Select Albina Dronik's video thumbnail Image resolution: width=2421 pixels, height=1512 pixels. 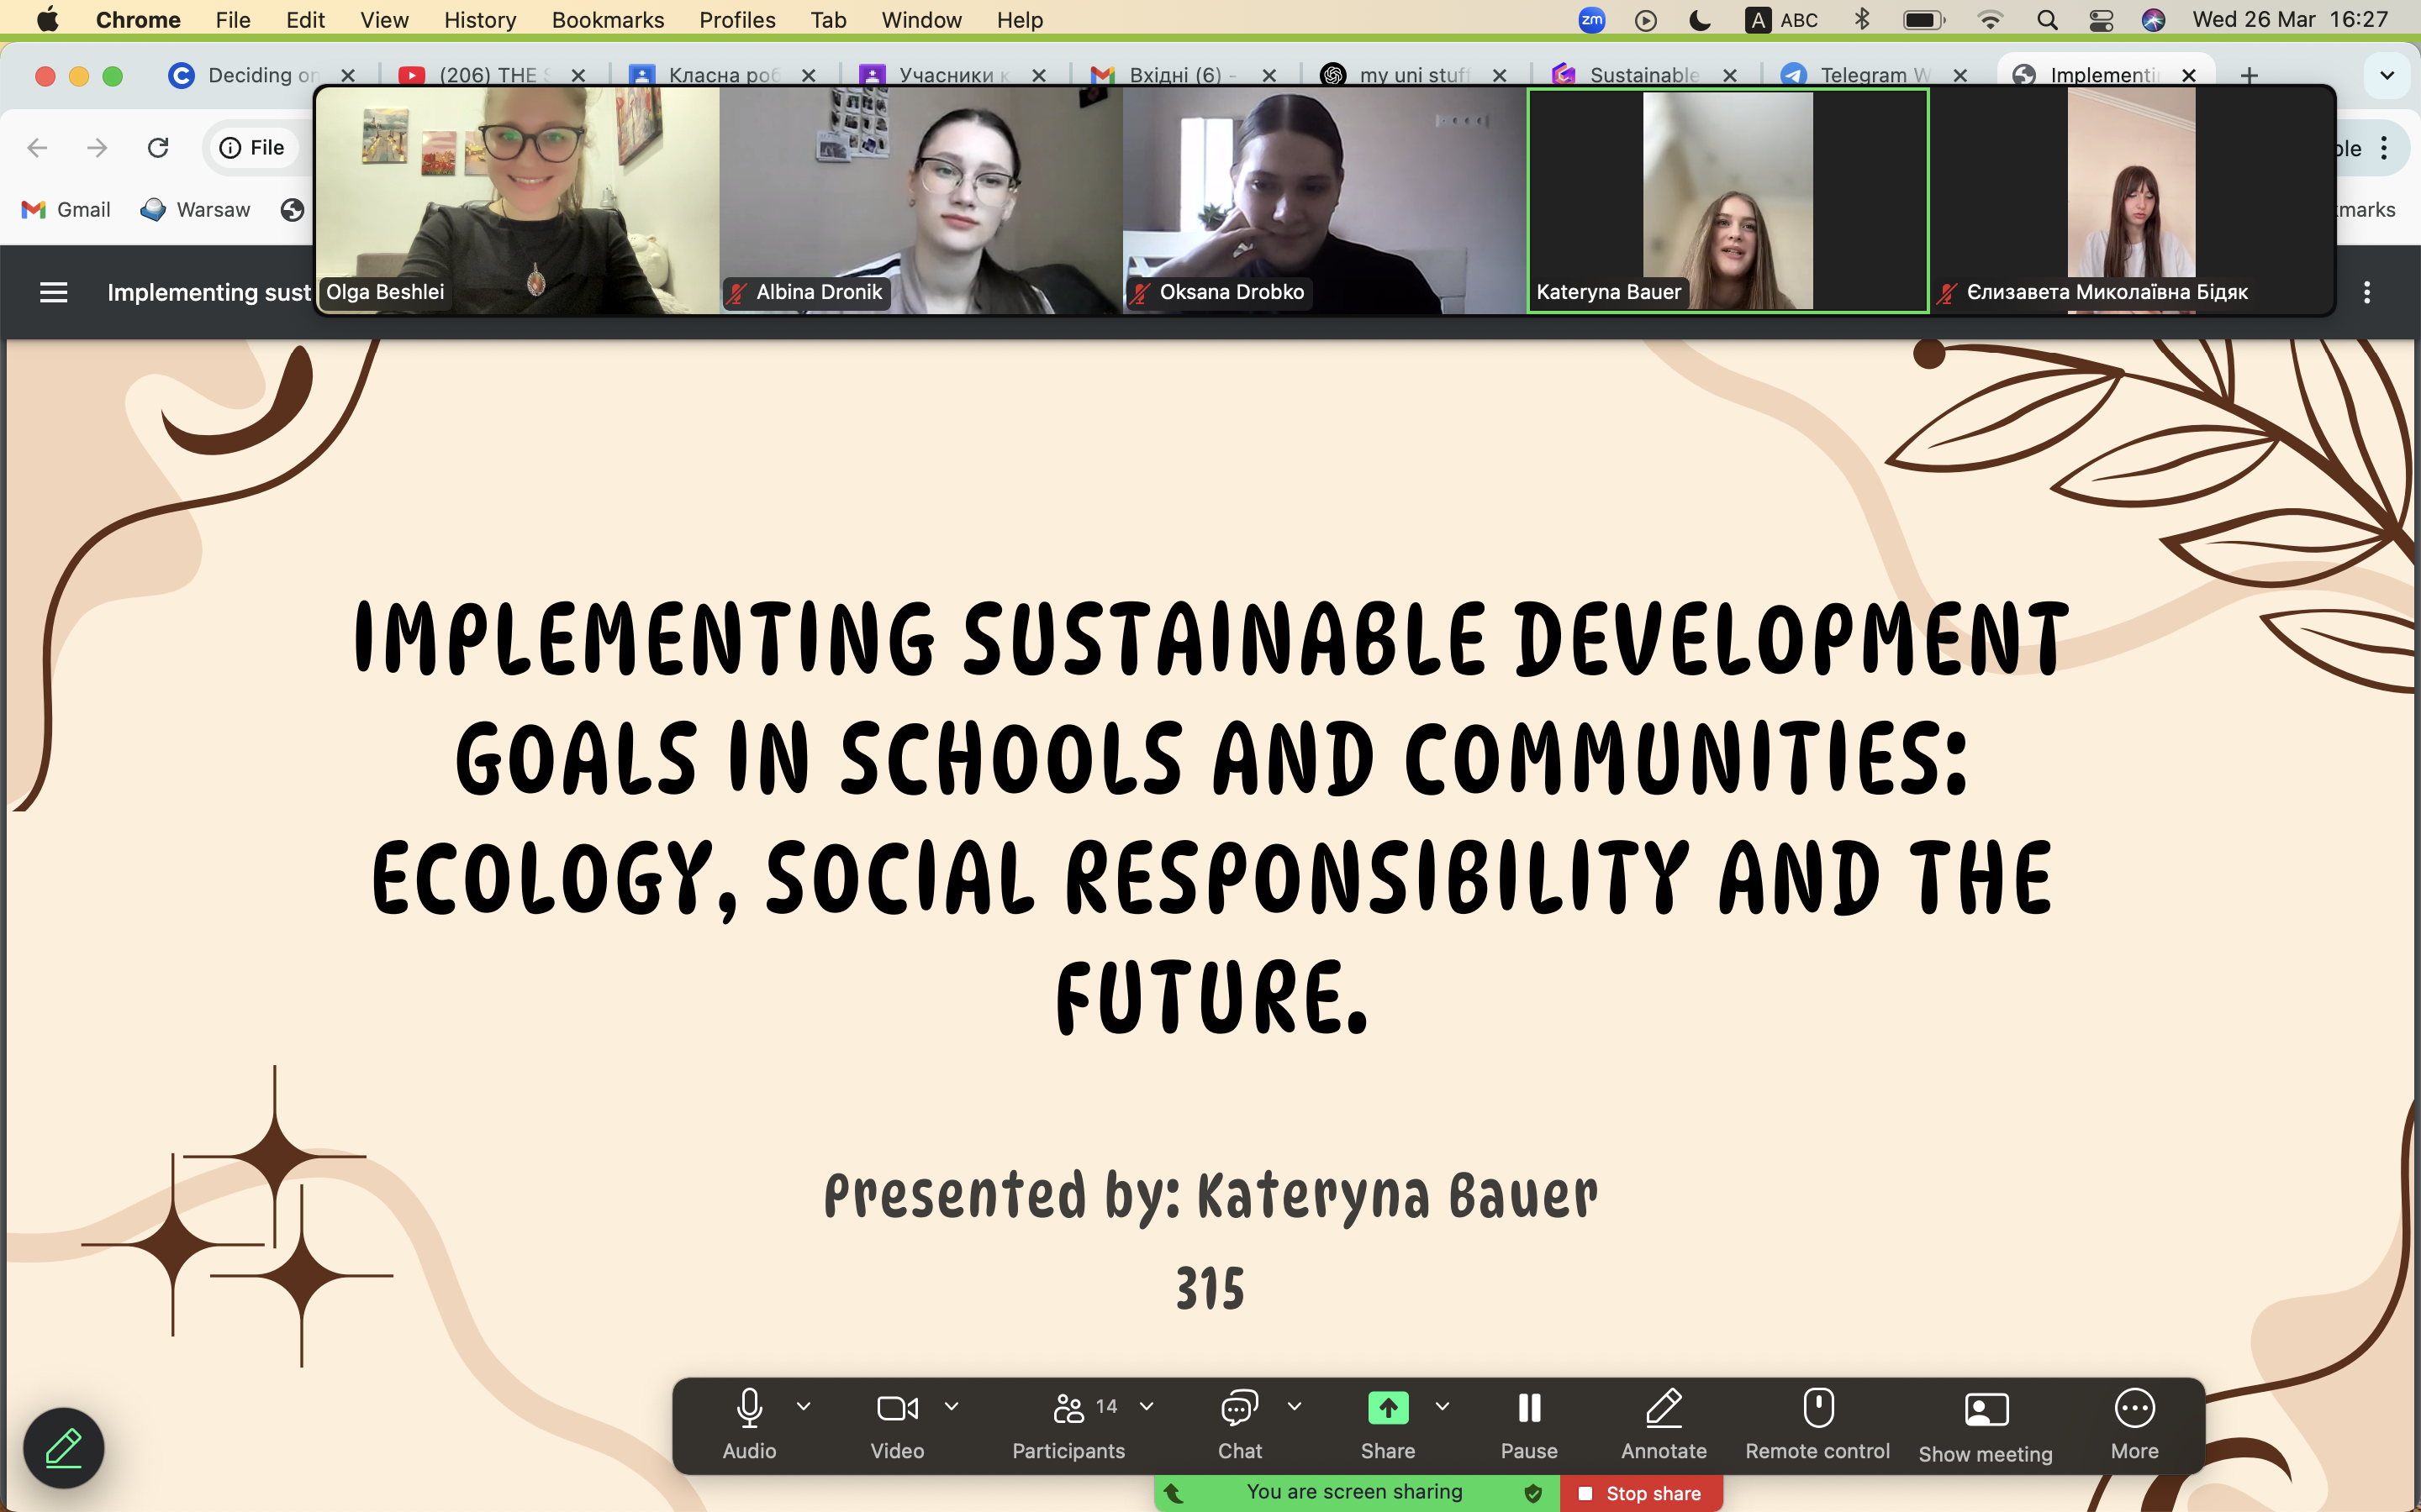tap(920, 200)
